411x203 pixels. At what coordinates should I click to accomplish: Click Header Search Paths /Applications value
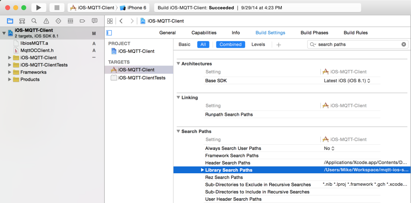point(366,163)
